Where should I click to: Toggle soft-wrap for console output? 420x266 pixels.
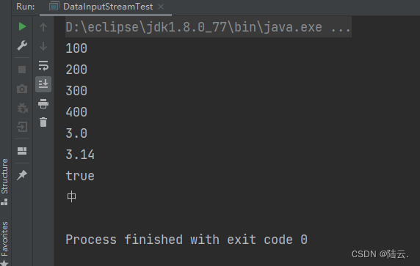pos(43,65)
